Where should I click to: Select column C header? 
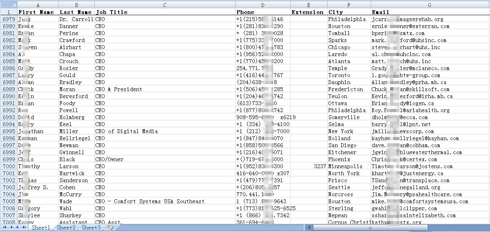pyautogui.click(x=165, y=5)
